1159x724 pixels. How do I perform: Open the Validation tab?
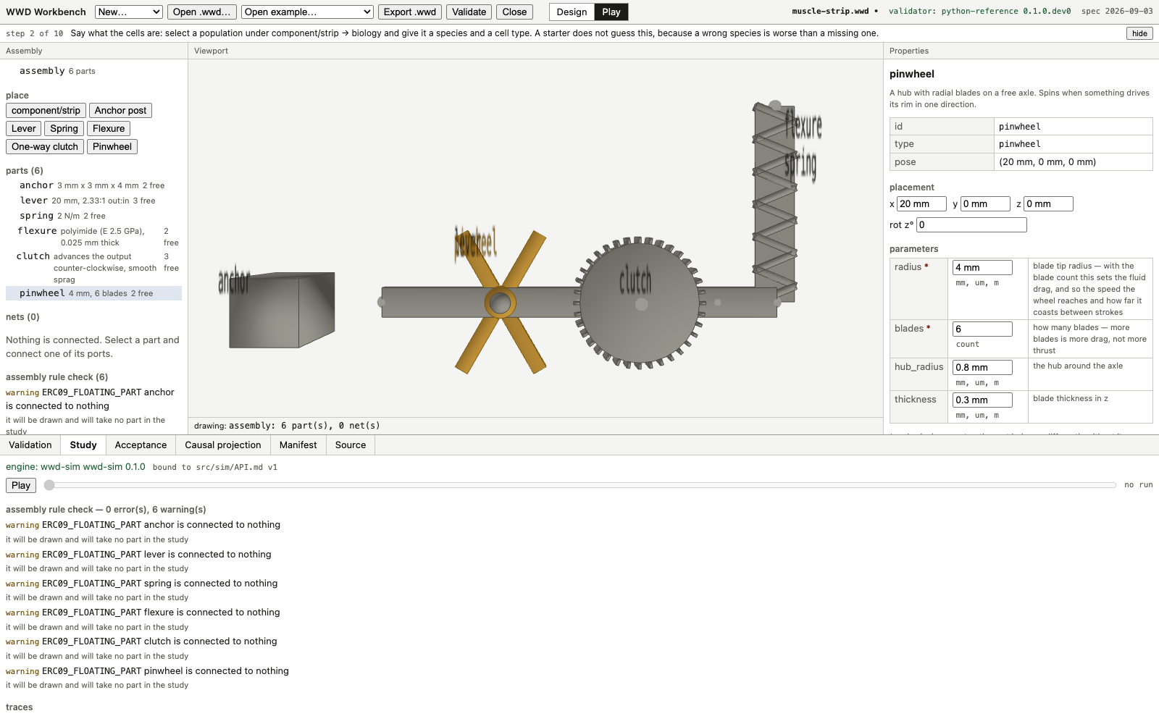click(30, 445)
